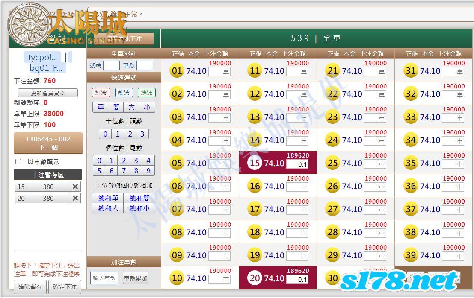Go to next draw F105445 - 002
Image resolution: width=474 pixels, height=298 pixels.
pyautogui.click(x=48, y=143)
